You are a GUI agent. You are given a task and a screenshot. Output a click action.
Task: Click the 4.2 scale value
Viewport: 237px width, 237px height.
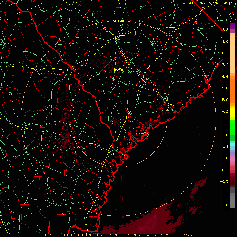coord(225,112)
